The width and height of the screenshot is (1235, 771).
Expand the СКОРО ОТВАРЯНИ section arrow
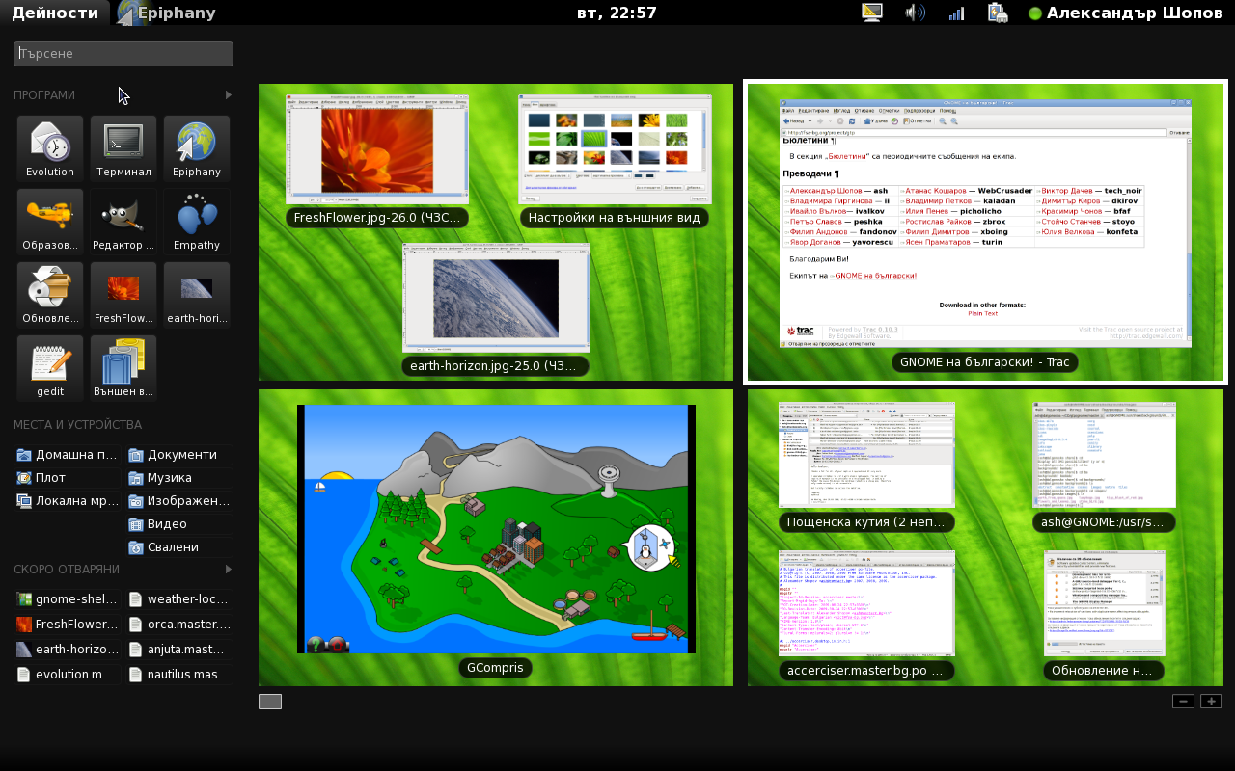(x=229, y=570)
